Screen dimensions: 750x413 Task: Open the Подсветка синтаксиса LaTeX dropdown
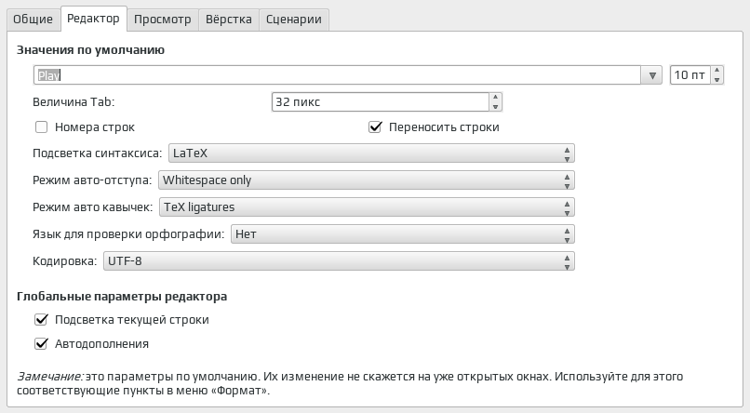point(371,153)
